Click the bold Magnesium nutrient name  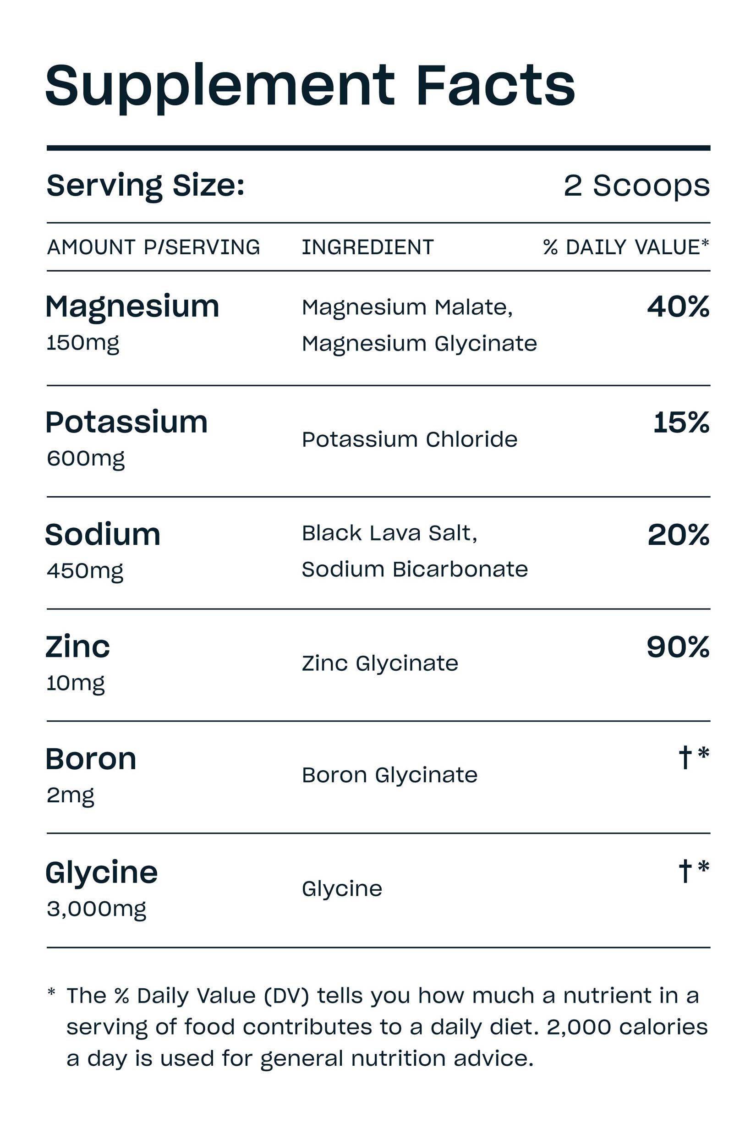(x=132, y=307)
